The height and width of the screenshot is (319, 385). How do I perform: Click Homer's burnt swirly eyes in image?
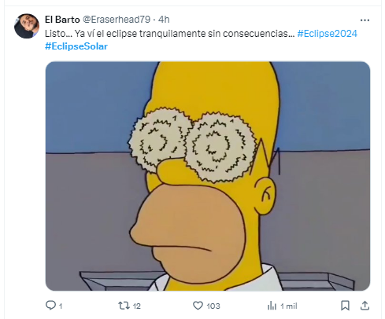[192, 145]
